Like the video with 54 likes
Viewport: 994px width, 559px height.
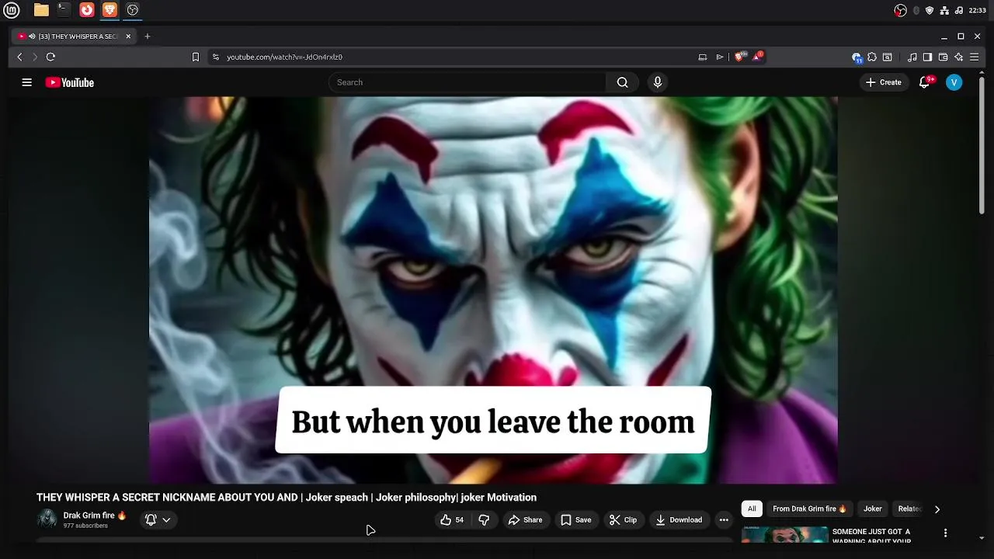tap(453, 520)
